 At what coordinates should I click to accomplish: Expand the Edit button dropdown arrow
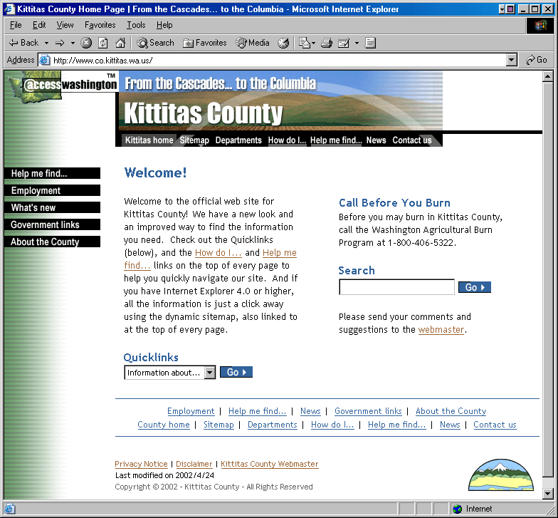[x=357, y=43]
